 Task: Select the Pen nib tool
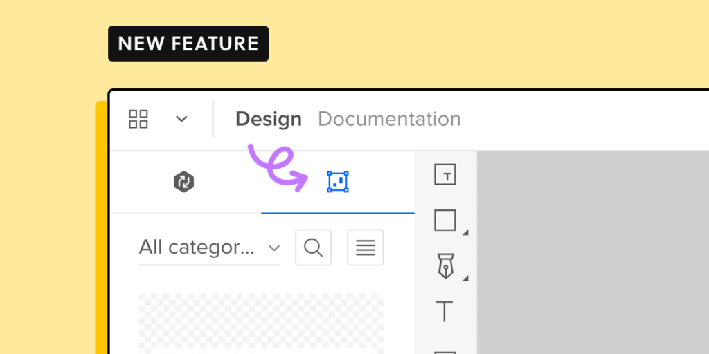(445, 266)
